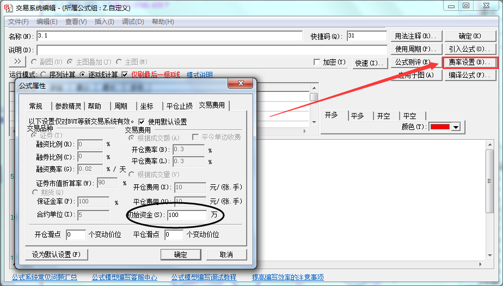503x286 pixels.
Task: Open 公式模型编写客服中心 link
Action: coord(124,277)
